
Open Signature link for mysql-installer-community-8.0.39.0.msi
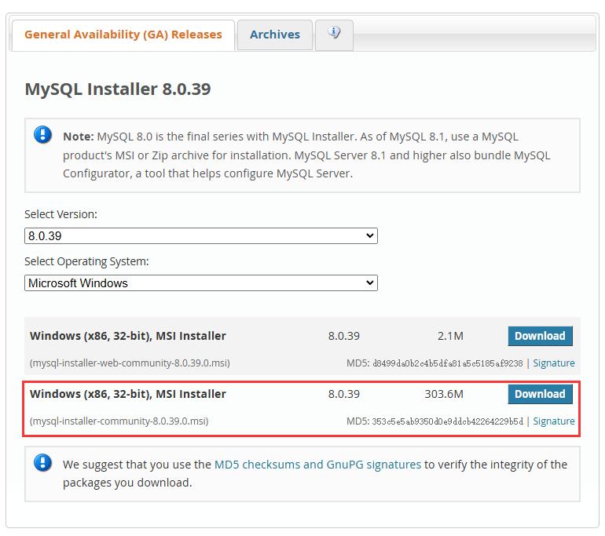(554, 421)
